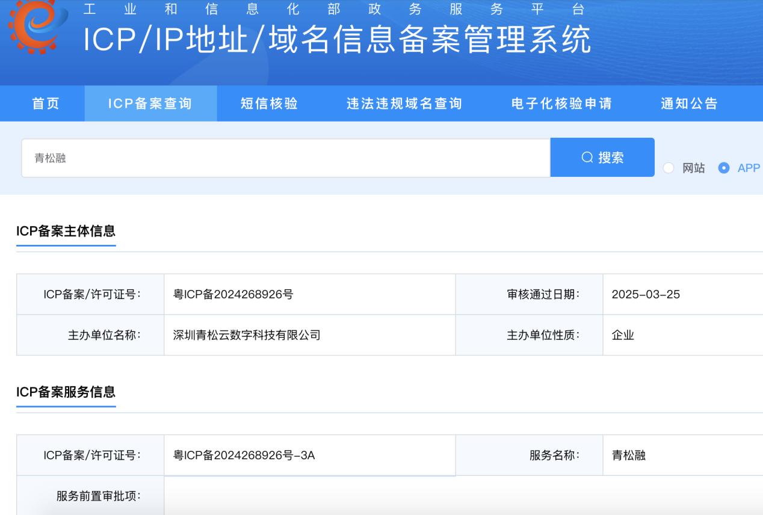Open the 违法违规域名查询 tab
The image size is (763, 515).
click(404, 103)
